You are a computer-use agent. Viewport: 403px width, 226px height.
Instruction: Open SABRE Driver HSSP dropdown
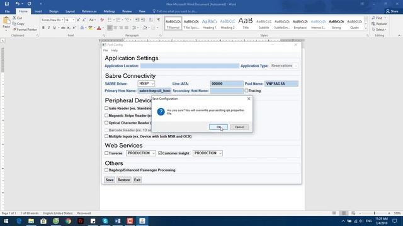coord(146,83)
